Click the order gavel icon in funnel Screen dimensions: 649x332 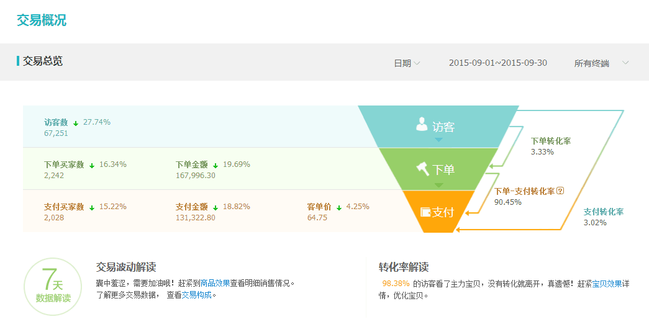(423, 168)
